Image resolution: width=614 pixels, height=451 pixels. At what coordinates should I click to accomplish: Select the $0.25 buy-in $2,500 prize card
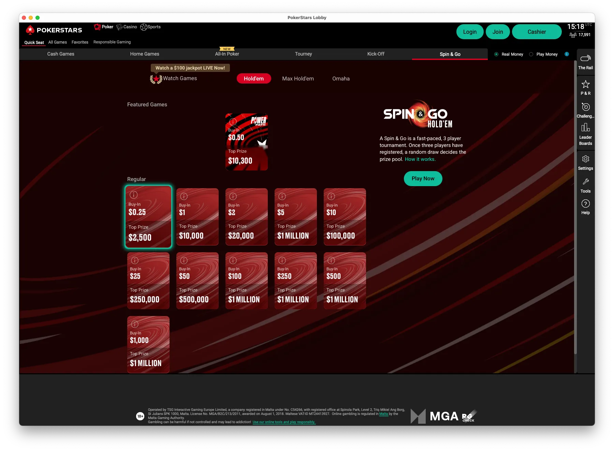click(148, 217)
